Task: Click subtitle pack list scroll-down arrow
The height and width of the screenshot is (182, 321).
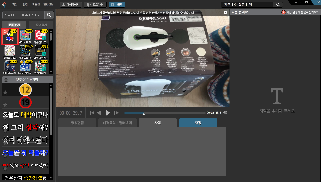Action: (51, 72)
